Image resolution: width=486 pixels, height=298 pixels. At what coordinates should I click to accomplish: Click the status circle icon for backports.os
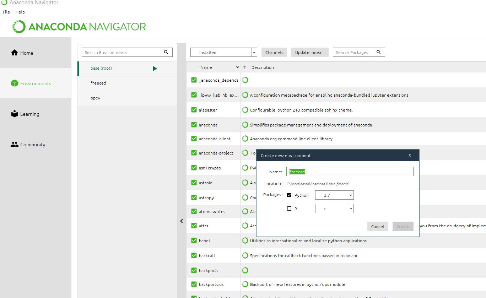click(245, 284)
